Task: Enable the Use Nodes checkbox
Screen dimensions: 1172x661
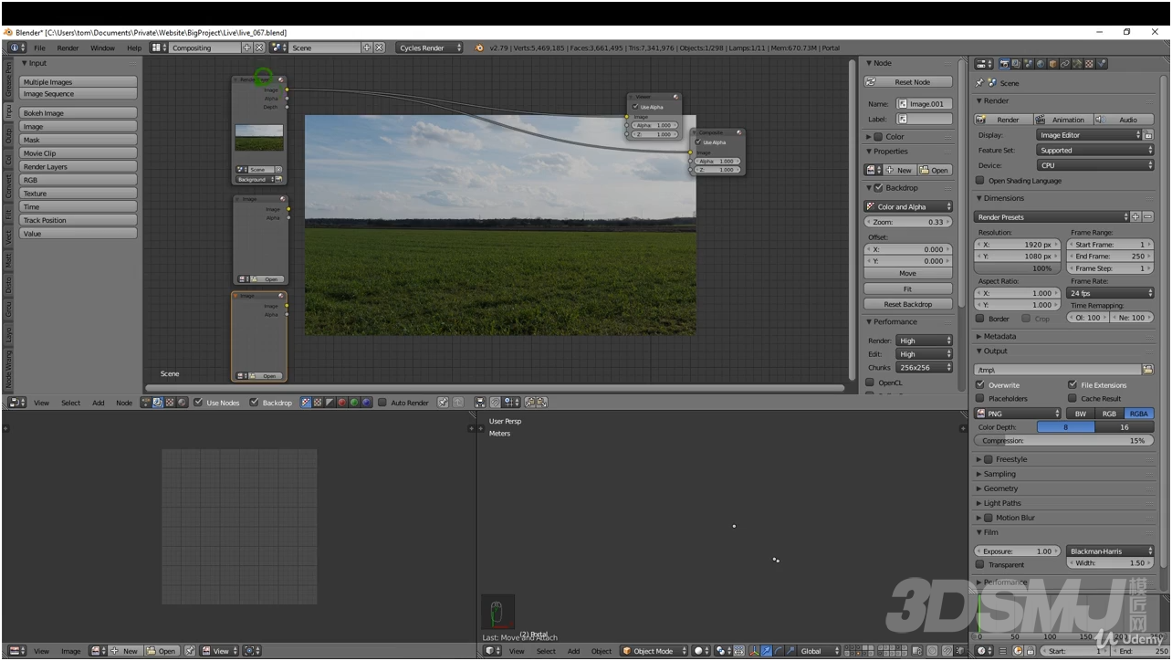Action: pos(198,403)
